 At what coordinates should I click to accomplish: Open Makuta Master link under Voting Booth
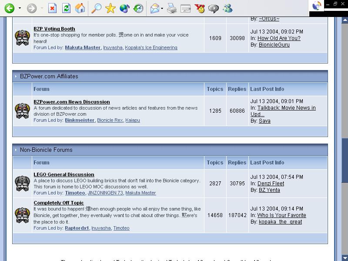pyautogui.click(x=83, y=47)
